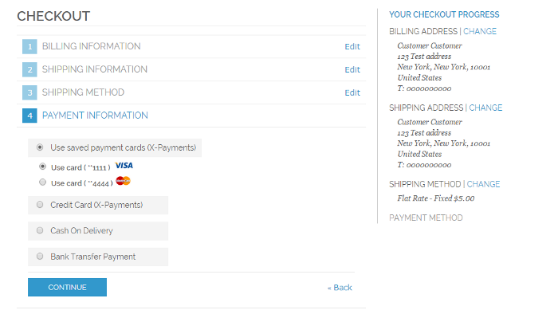Change the billing address in progress sidebar
558x310 pixels.
[x=480, y=31]
